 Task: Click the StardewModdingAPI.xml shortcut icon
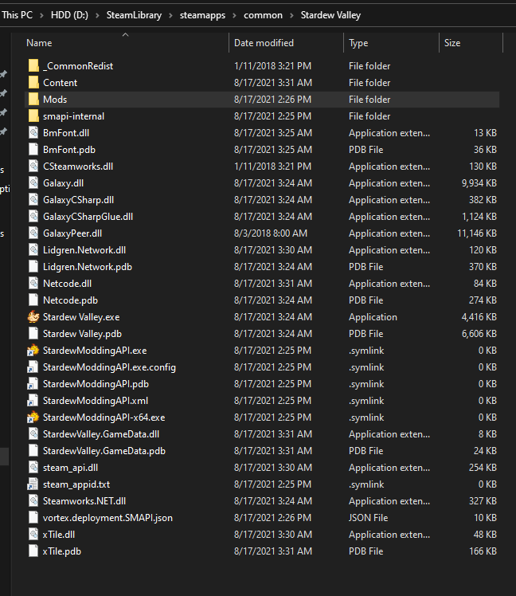(33, 400)
